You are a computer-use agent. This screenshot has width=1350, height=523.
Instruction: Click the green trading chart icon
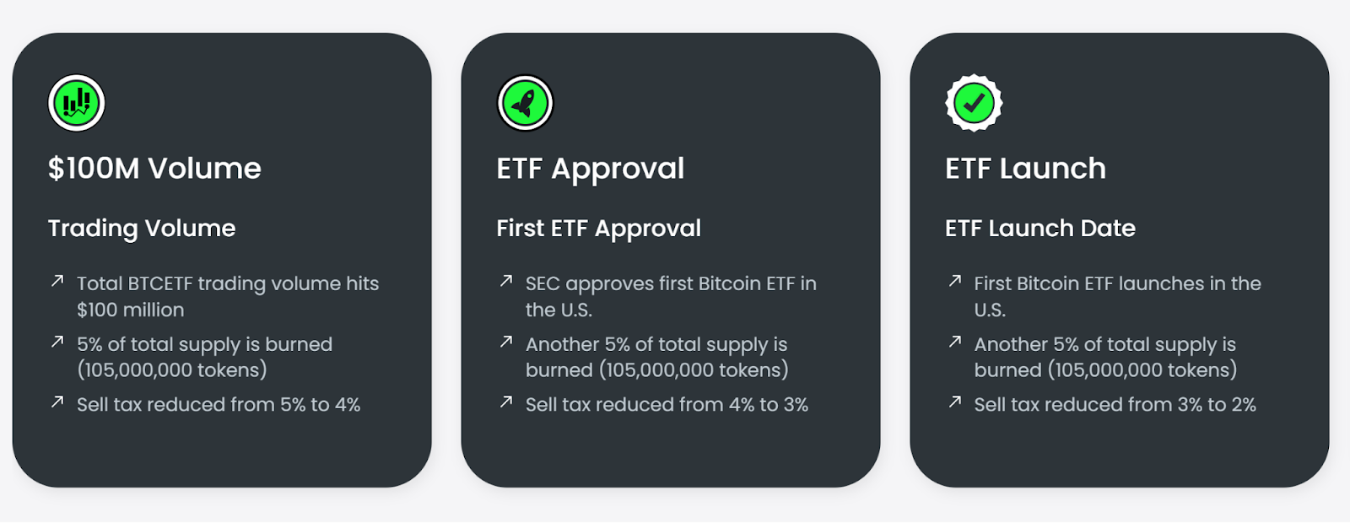[77, 103]
